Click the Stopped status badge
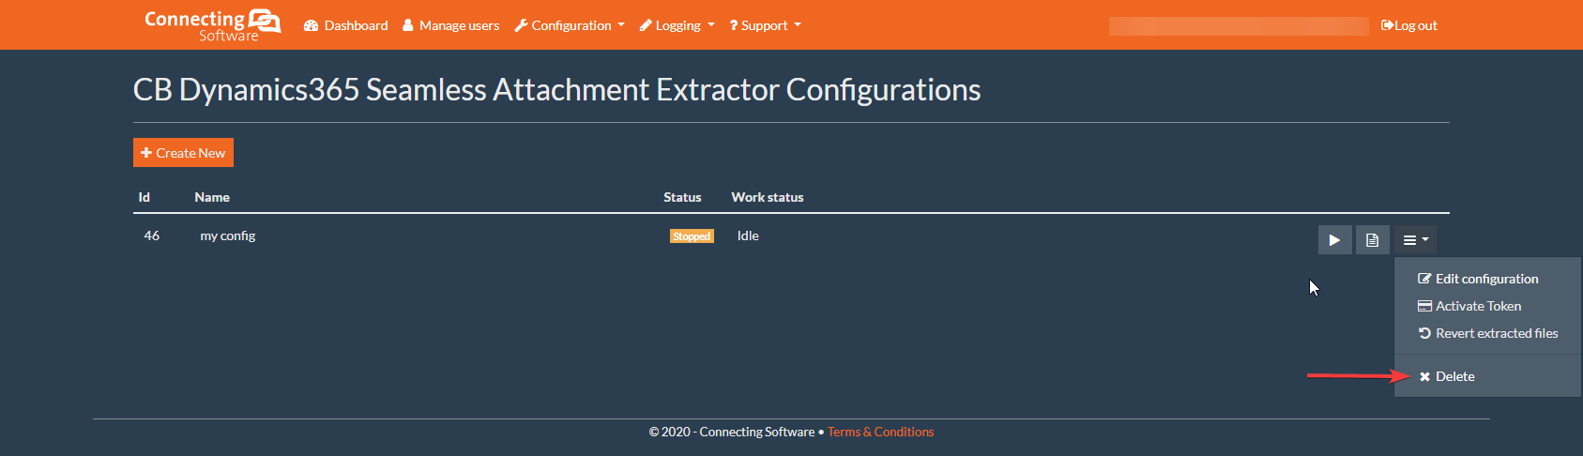The image size is (1583, 456). 692,236
